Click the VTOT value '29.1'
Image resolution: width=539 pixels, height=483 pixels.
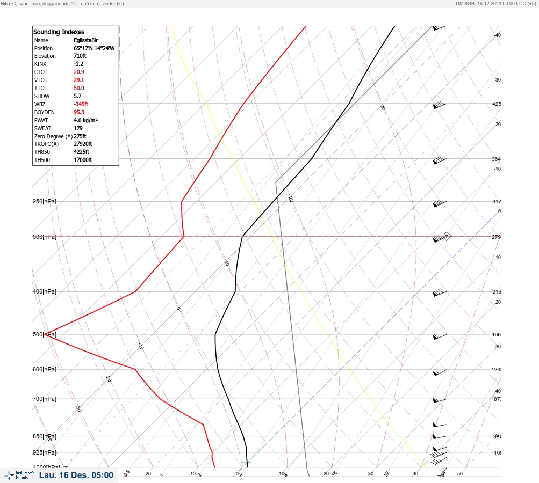click(x=78, y=80)
